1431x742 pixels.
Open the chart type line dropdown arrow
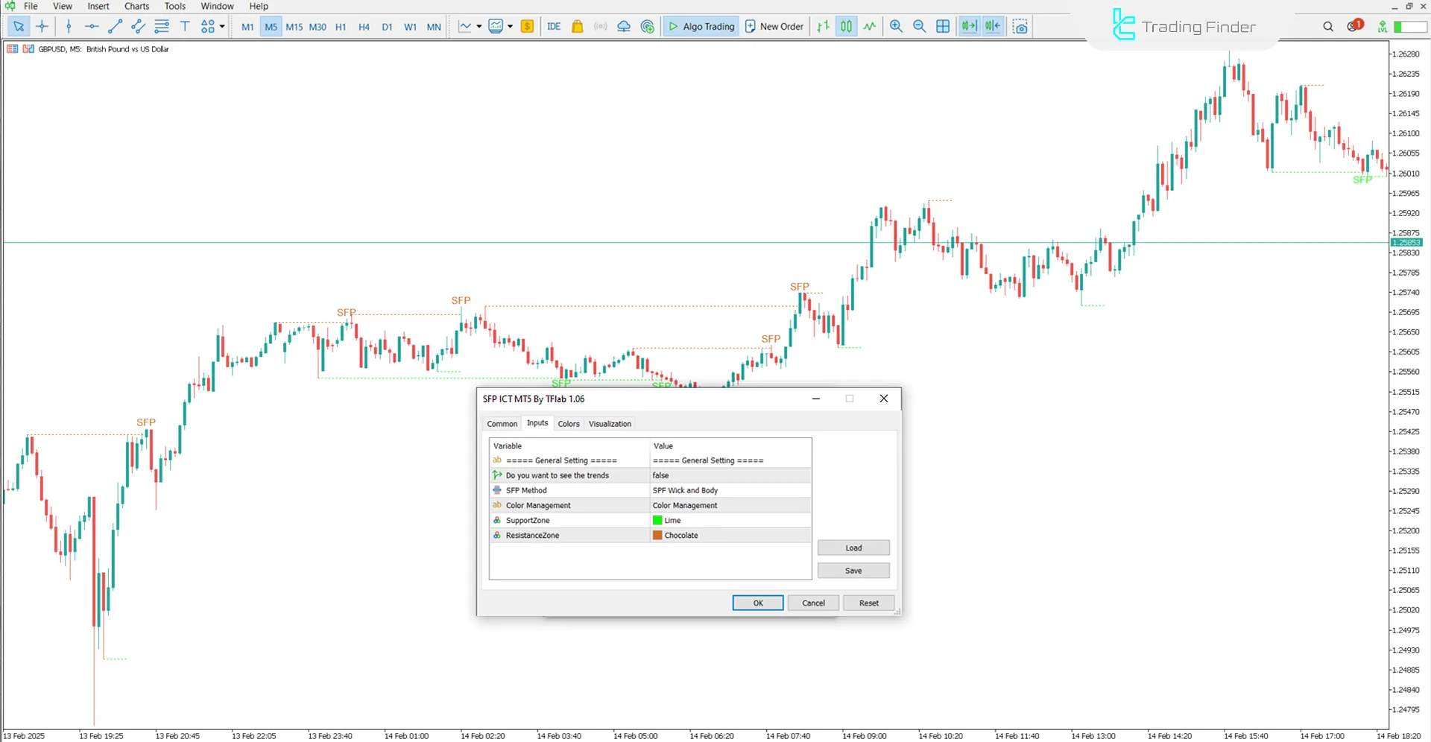pyautogui.click(x=478, y=27)
